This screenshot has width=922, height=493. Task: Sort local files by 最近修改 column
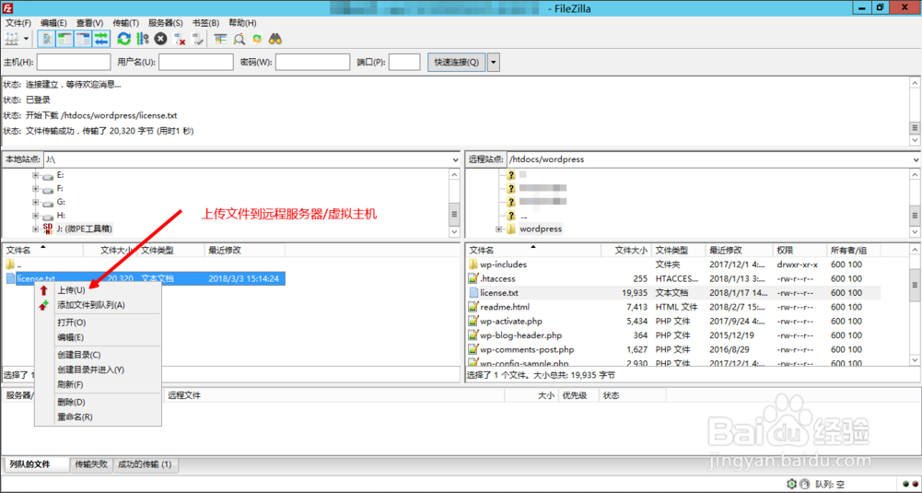(x=245, y=251)
